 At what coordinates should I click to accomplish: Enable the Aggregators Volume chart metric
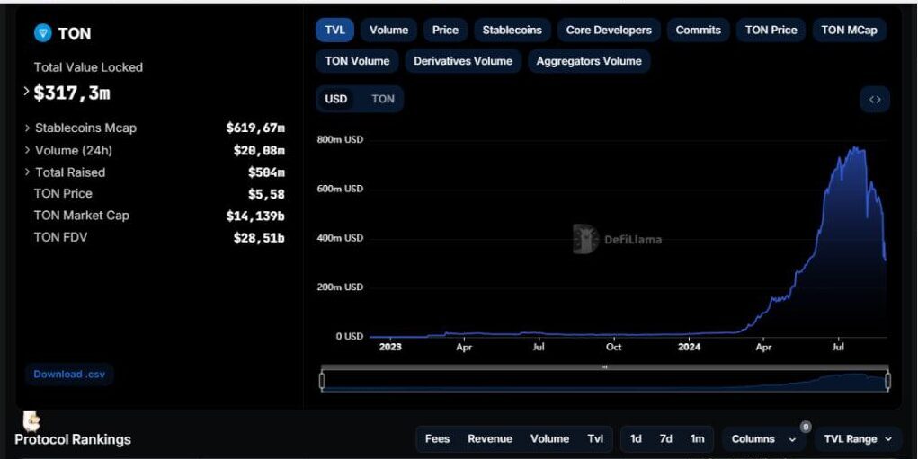coord(589,61)
